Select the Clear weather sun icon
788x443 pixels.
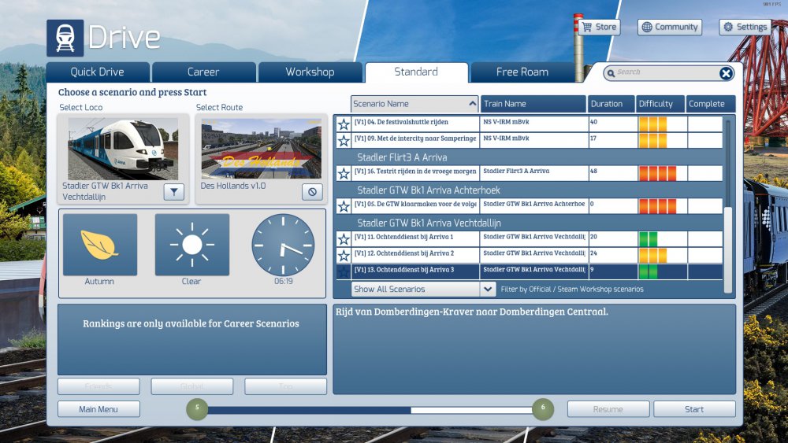coord(192,245)
